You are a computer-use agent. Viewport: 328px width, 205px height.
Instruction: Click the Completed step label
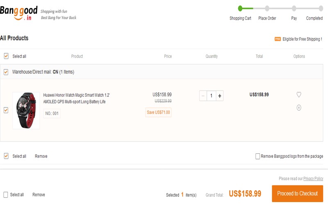click(x=314, y=18)
